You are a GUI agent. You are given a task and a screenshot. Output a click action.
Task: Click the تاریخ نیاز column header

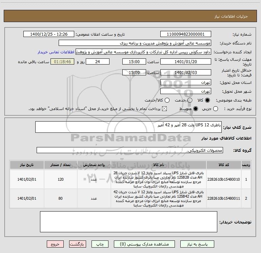(x=27, y=165)
